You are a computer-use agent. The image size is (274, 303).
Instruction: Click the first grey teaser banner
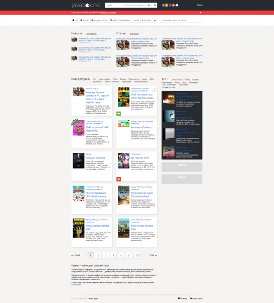click(182, 167)
